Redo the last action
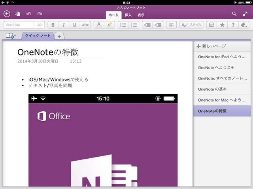253x189 pixels. point(40,14)
